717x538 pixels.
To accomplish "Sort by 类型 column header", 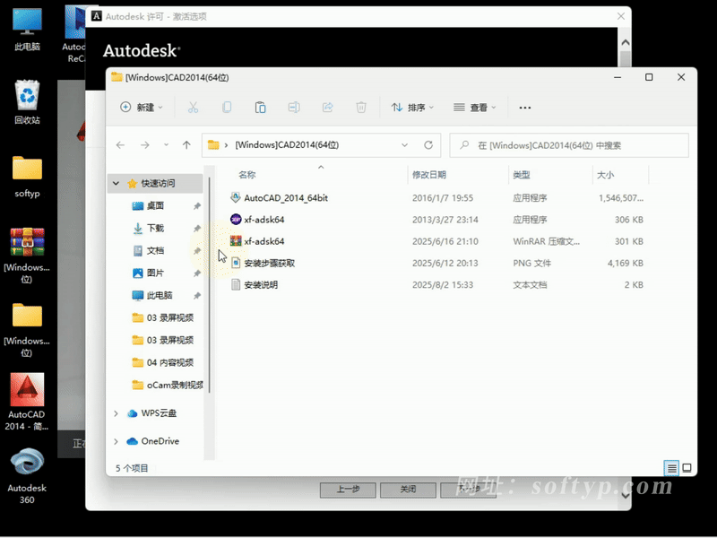I will click(x=522, y=175).
